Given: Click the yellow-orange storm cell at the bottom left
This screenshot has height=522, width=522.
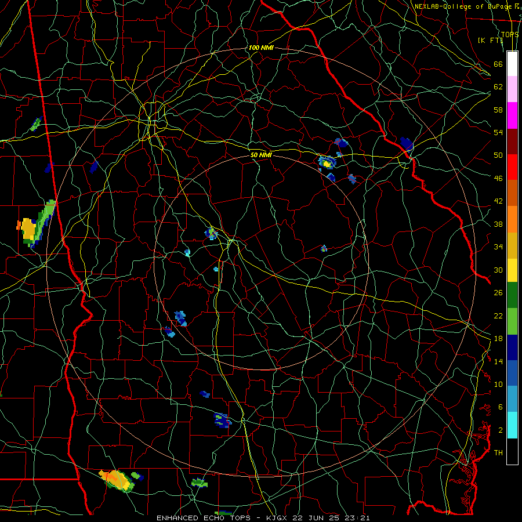Looking at the screenshot, I should (x=117, y=480).
